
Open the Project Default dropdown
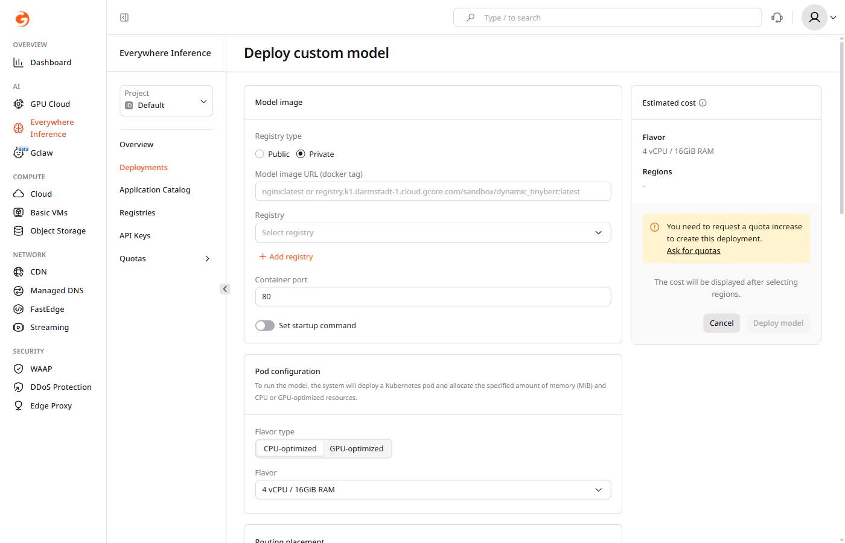(x=166, y=100)
